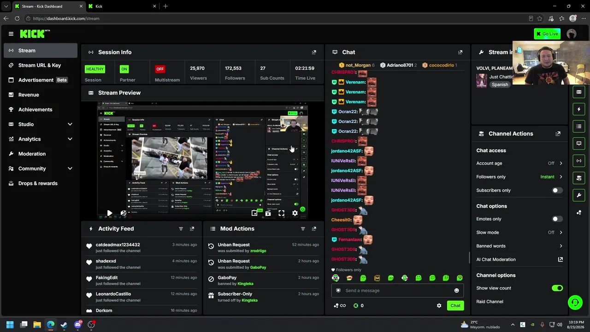
Task: Open stream preview settings gear
Action: (x=295, y=213)
